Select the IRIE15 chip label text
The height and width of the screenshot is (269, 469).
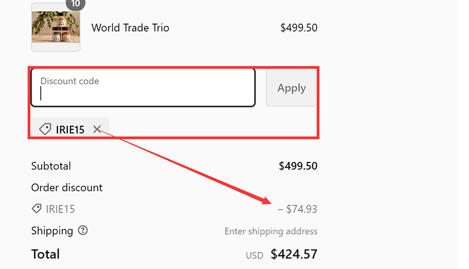70,129
